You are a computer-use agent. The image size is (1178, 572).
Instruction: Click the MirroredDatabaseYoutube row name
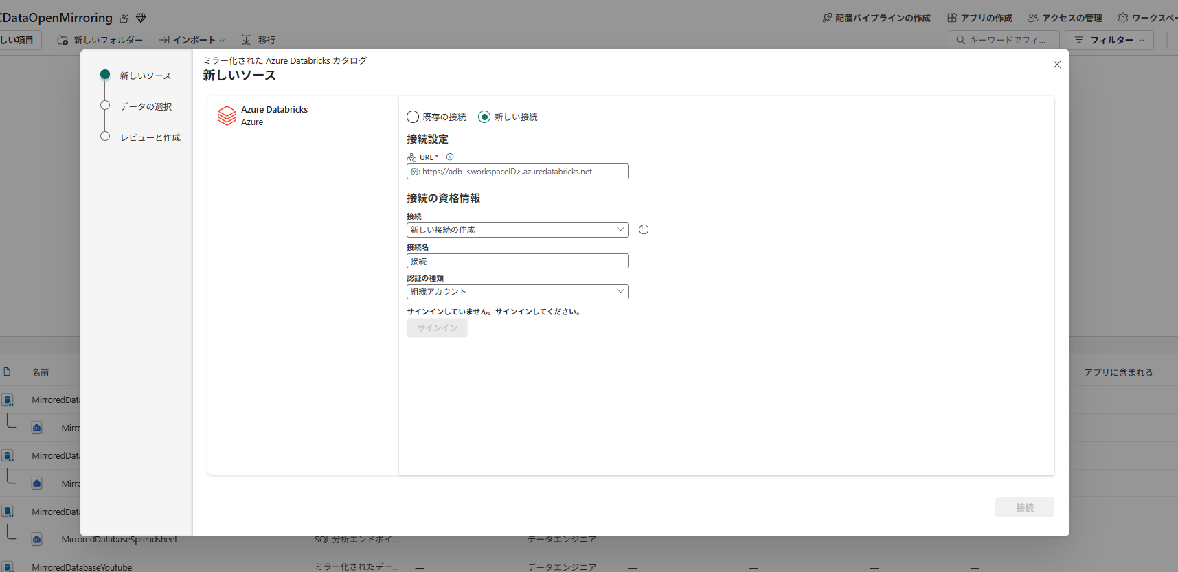82,567
